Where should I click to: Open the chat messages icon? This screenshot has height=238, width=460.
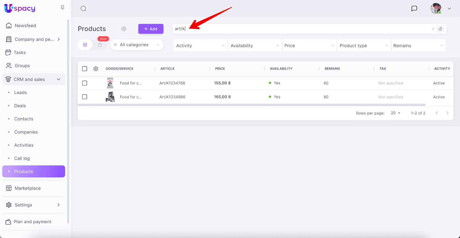pos(414,9)
